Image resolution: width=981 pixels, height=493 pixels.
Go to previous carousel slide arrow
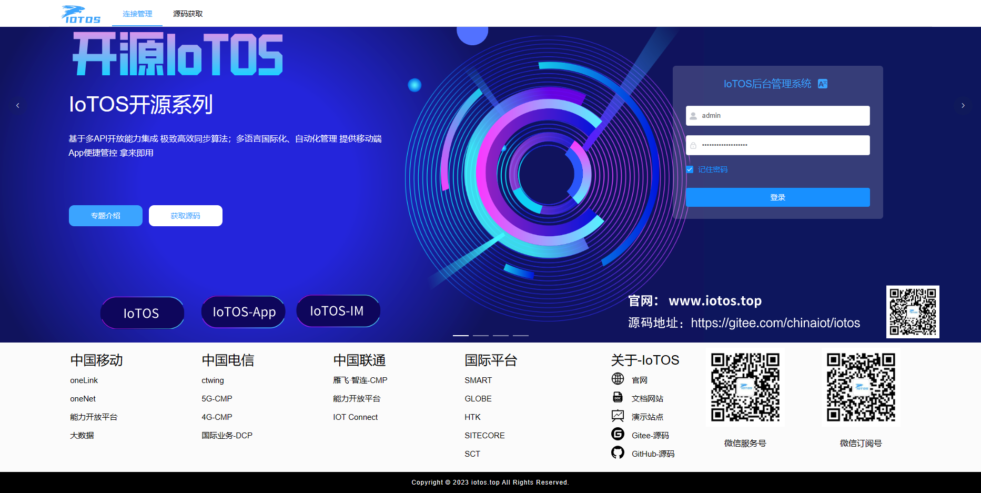coord(18,106)
